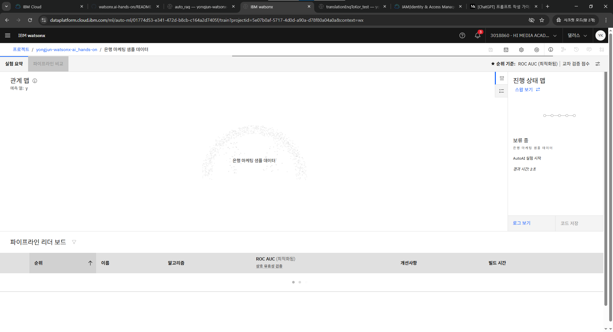613x332 pixels.
Task: Click the AutoAI 실험 시작 status text
Action: pos(527,158)
